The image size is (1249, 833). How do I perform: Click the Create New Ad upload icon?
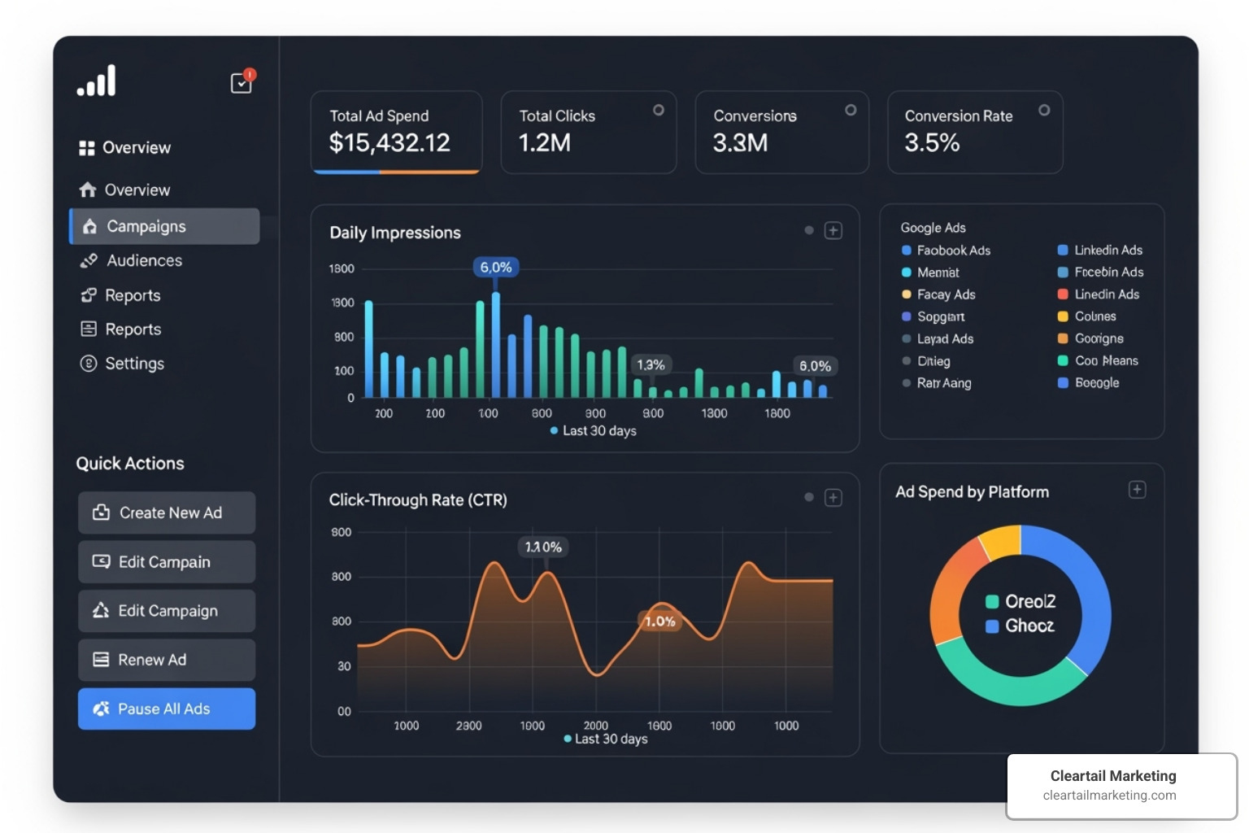101,512
